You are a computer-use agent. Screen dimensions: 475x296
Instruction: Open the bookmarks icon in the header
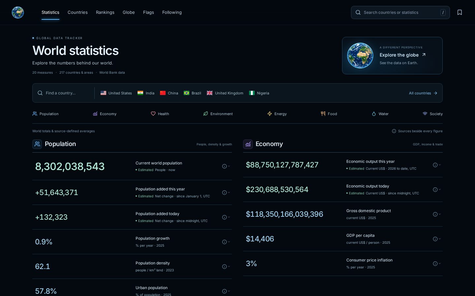459,12
